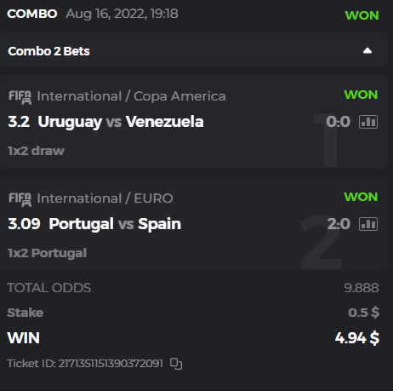Image resolution: width=393 pixels, height=391 pixels.
Task: Open statistics icon for Uruguay vs Venezuela
Action: pos(368,122)
